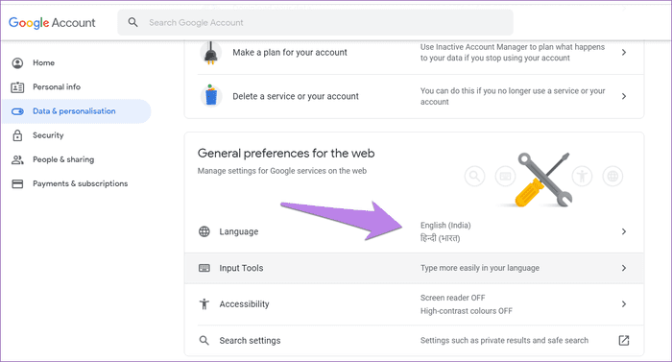
Task: Click the Data & personalisation toggle icon
Action: pos(17,111)
